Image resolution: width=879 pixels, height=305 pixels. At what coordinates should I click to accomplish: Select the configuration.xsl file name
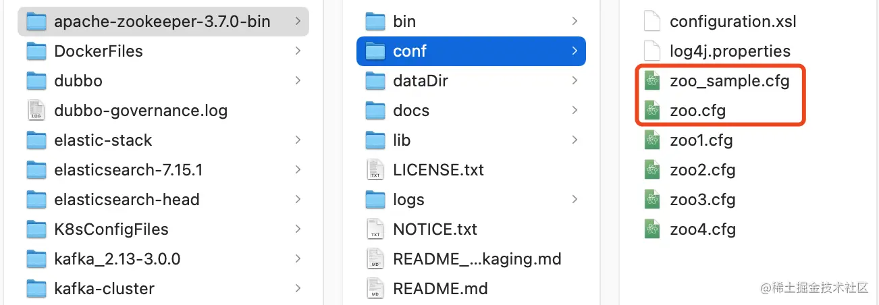(733, 22)
